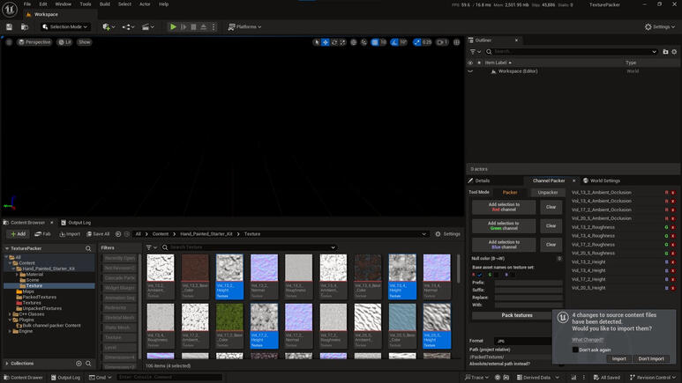This screenshot has width=682, height=383.
Task: Open the Edit menu
Action: 43,4
